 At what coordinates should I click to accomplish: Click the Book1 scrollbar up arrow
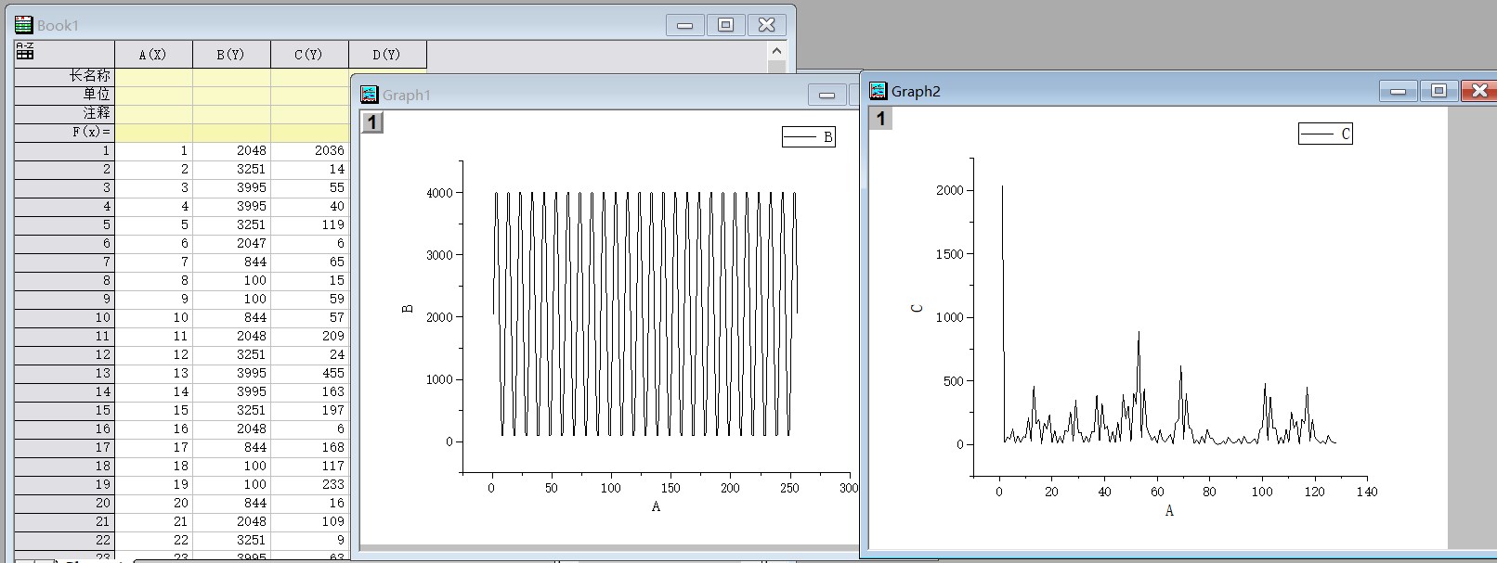[776, 52]
